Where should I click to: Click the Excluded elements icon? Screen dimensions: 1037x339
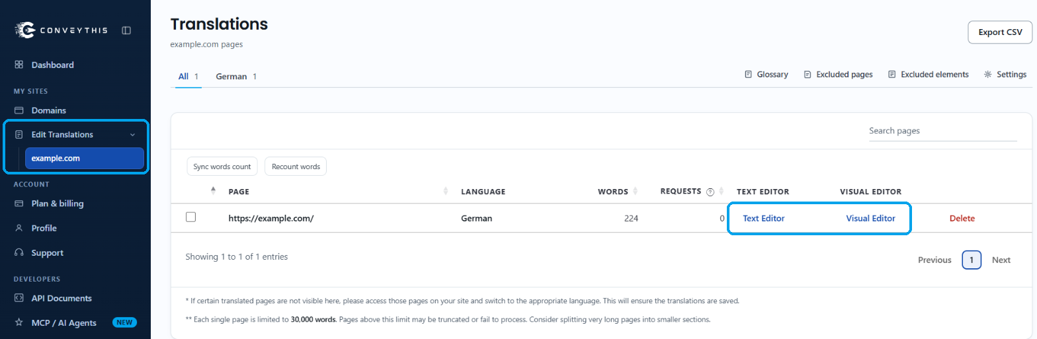[x=892, y=75]
